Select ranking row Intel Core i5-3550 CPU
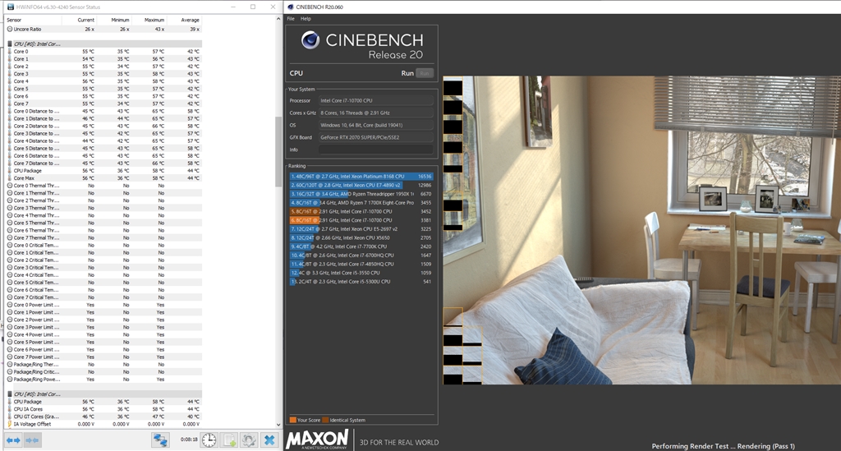The height and width of the screenshot is (451, 841). coord(361,273)
